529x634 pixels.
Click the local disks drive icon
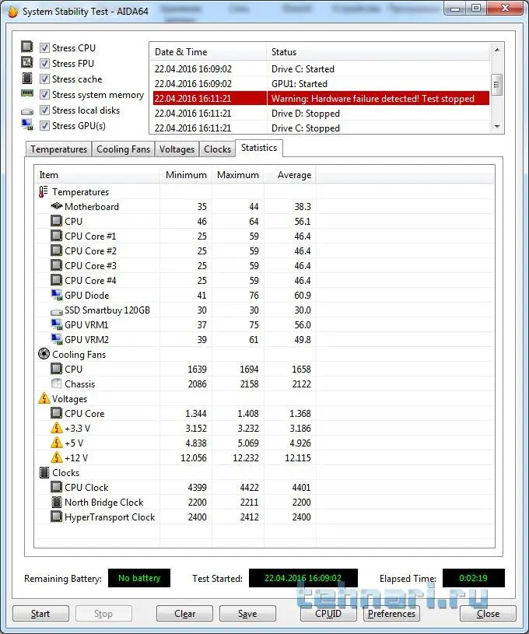tap(26, 111)
